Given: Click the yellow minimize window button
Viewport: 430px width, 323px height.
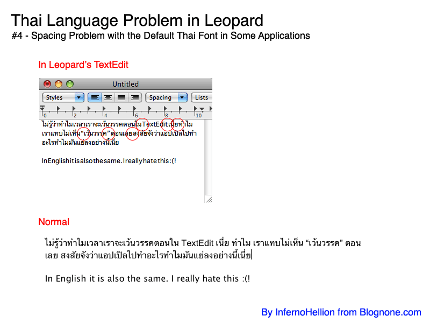Looking at the screenshot, I should [x=58, y=84].
